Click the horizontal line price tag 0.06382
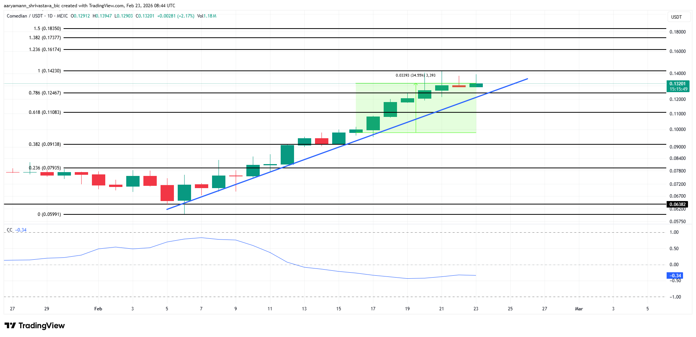The width and height of the screenshot is (696, 337). [678, 204]
